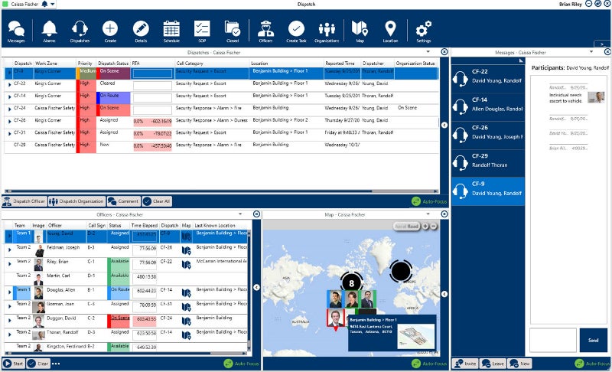Open the Schedule calendar tool
612x372 pixels.
(171, 31)
